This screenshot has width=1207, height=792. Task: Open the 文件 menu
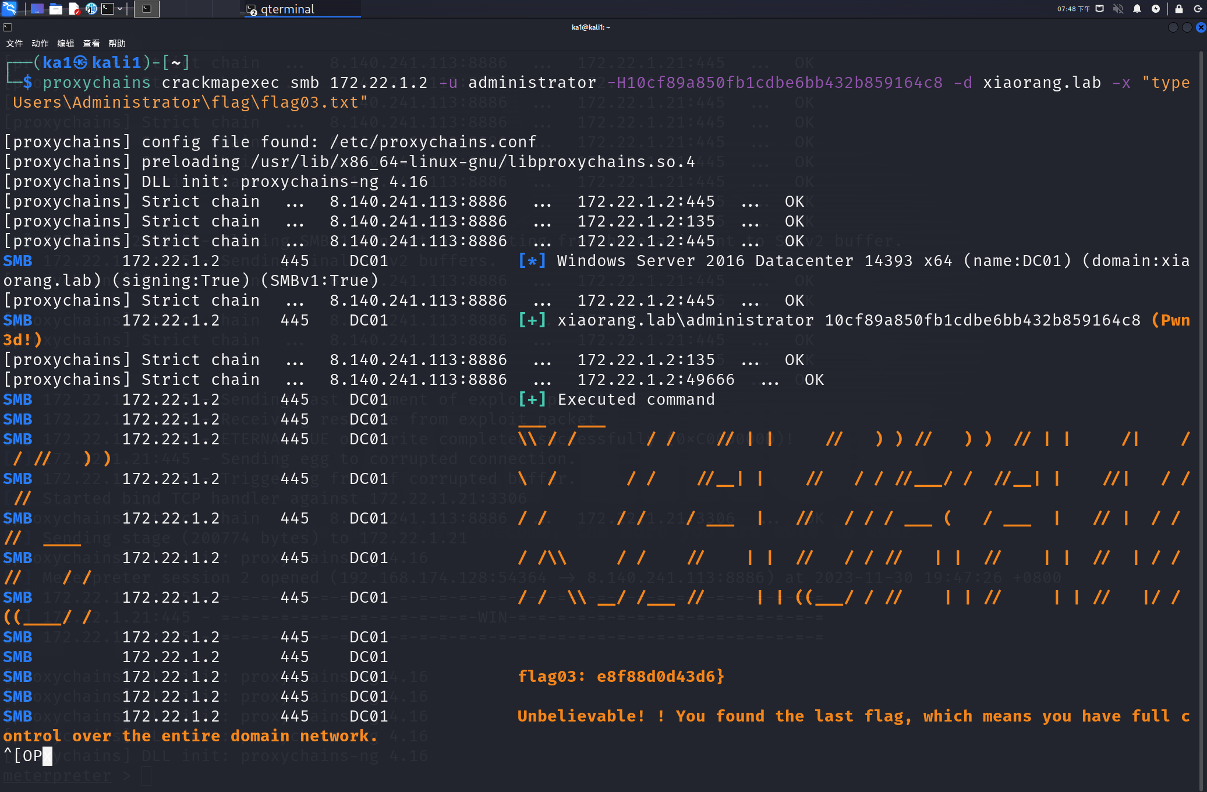(x=14, y=44)
